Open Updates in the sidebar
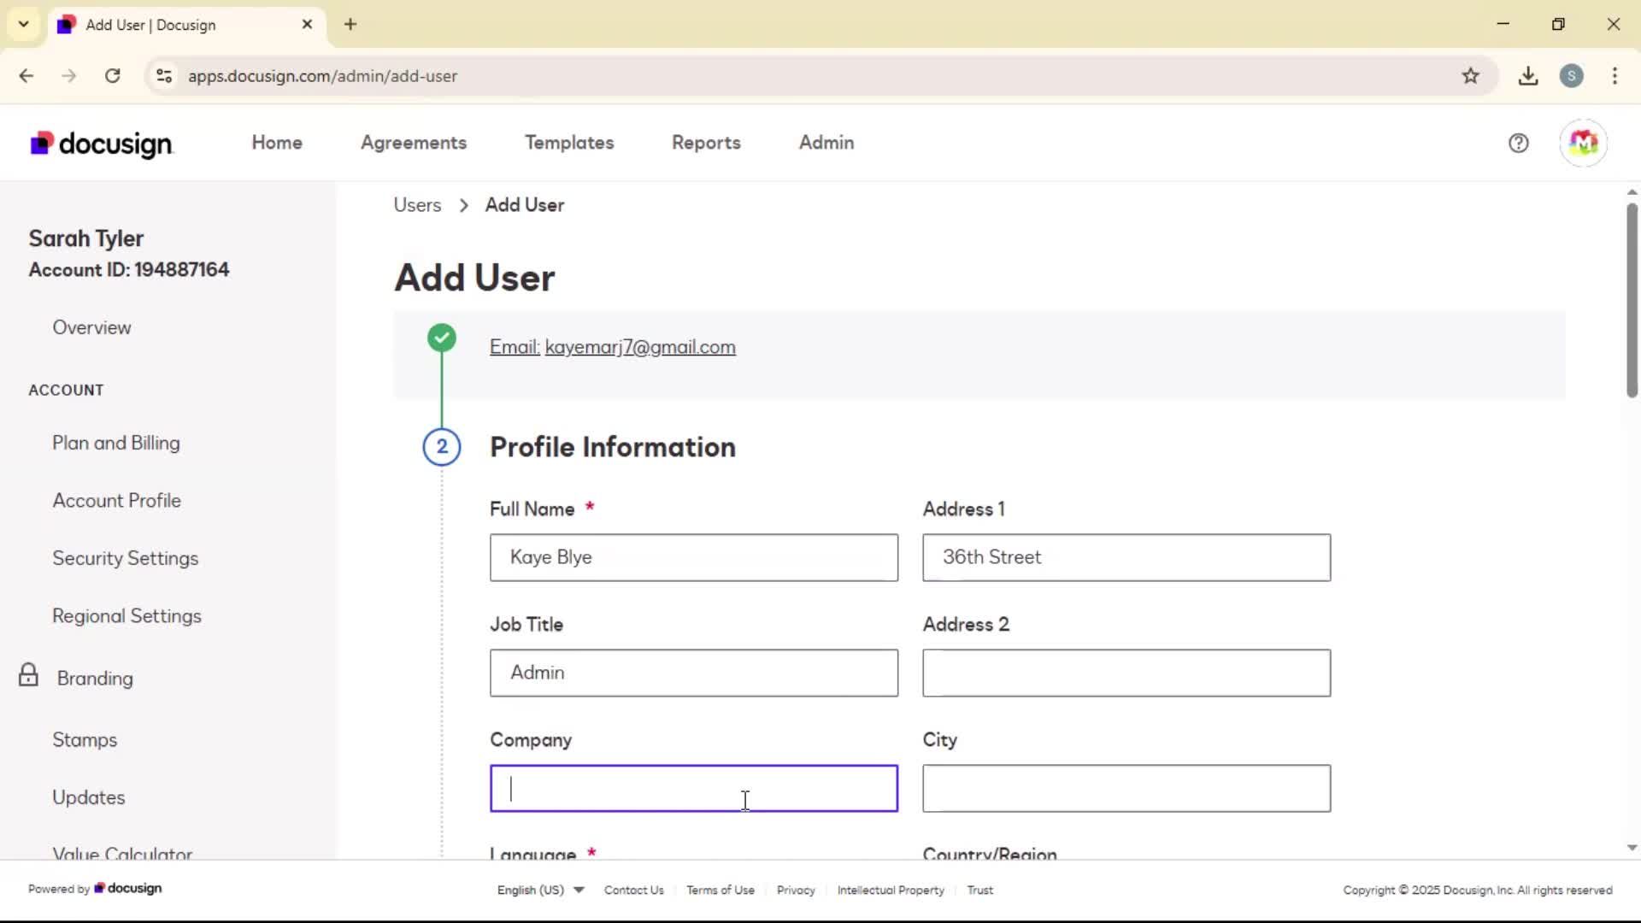This screenshot has width=1641, height=923. (x=89, y=797)
